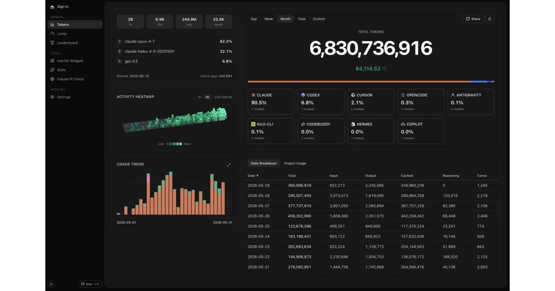Click the macOS Widgets grid icon
555x291 pixels.
coord(52,61)
